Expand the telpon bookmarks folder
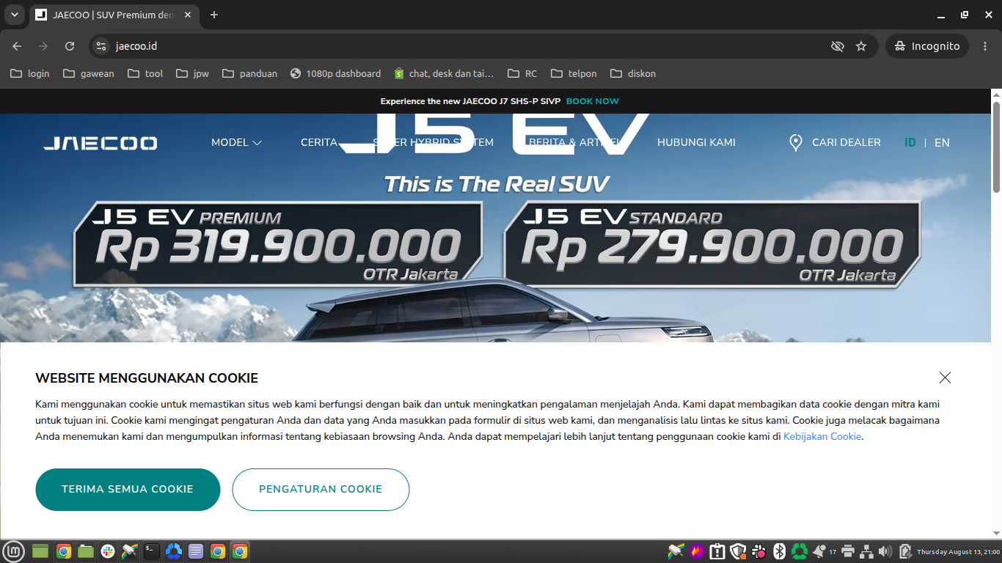 574,73
